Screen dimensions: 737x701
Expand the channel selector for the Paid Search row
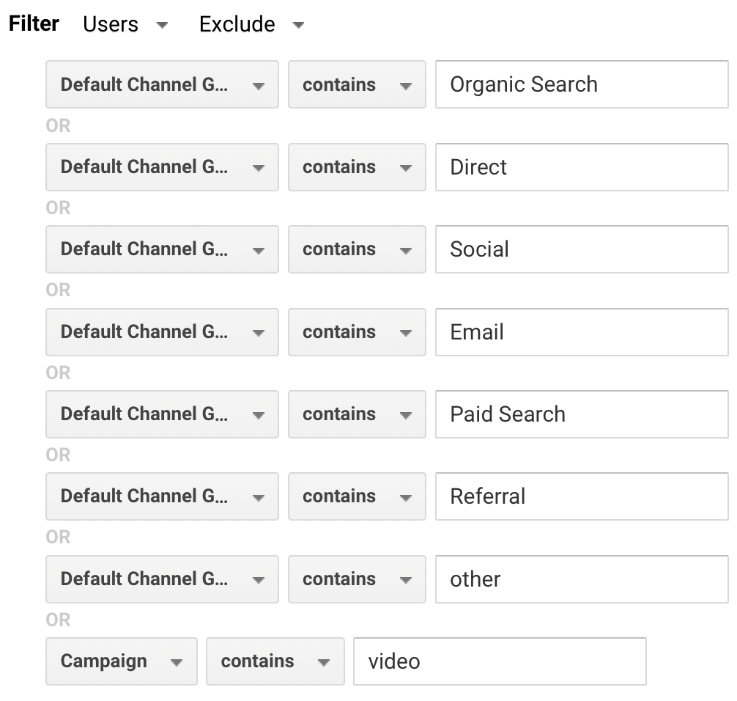pyautogui.click(x=161, y=414)
